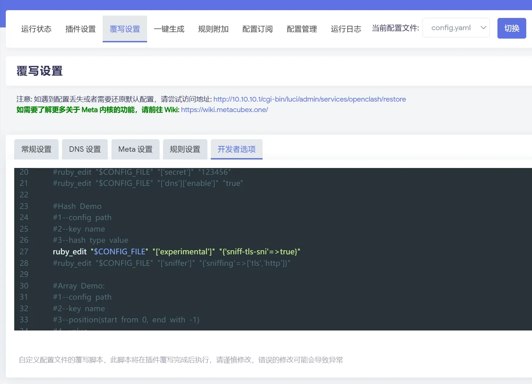Open the openclash restore URL link
Screen dimensions: 532x384
[309, 99]
